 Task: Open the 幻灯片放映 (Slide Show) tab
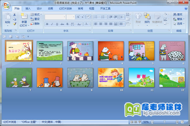coord(65,9)
